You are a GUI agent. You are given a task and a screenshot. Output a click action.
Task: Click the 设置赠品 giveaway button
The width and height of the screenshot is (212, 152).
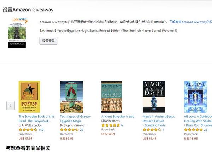[48, 41]
